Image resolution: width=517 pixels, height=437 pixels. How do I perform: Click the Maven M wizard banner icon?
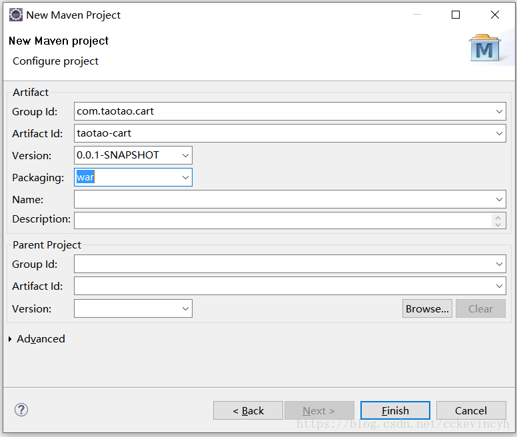pos(484,48)
